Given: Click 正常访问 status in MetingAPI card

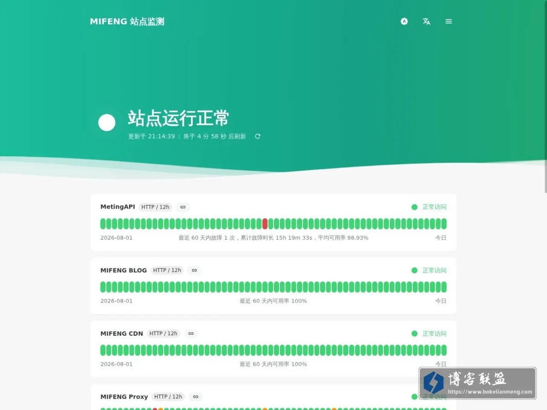Looking at the screenshot, I should pos(434,207).
